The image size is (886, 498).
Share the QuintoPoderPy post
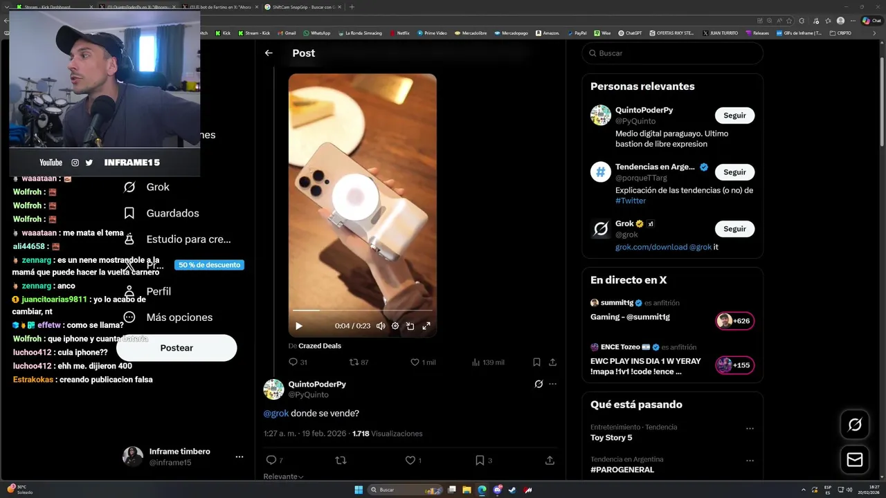[550, 460]
